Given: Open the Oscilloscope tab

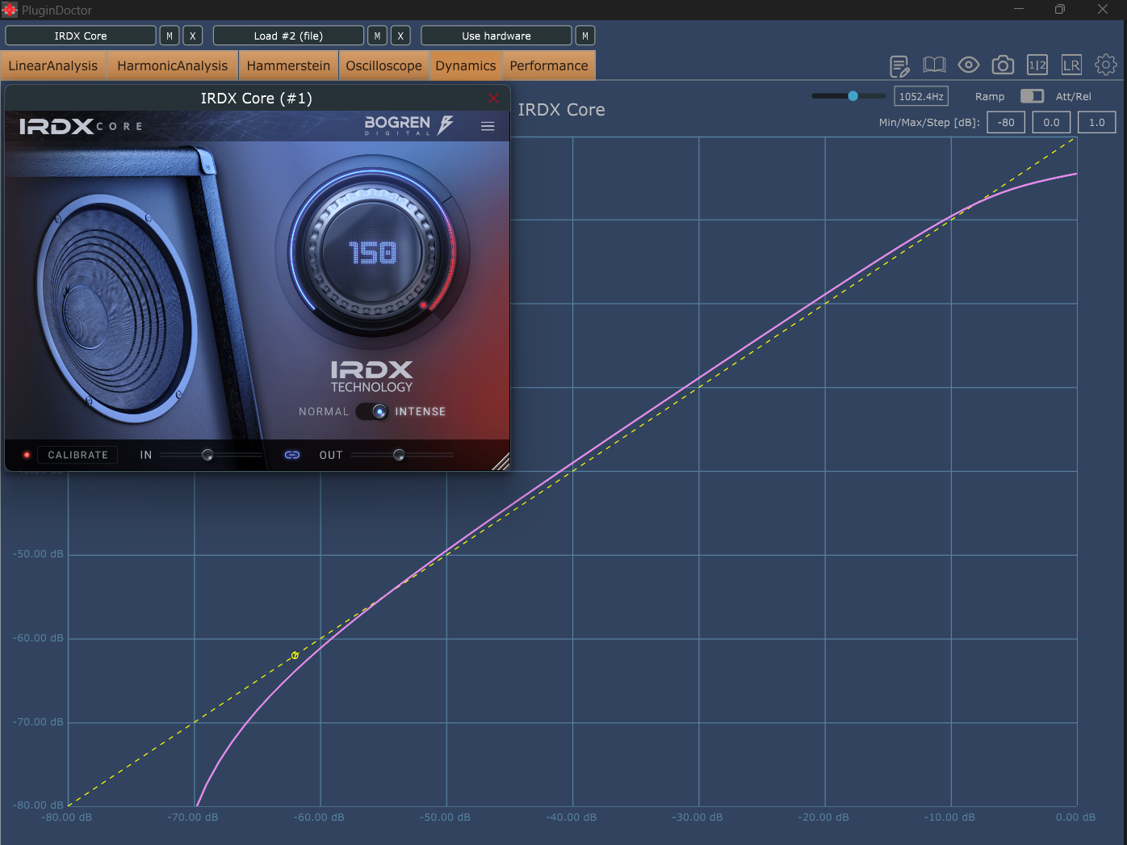Looking at the screenshot, I should pos(384,65).
